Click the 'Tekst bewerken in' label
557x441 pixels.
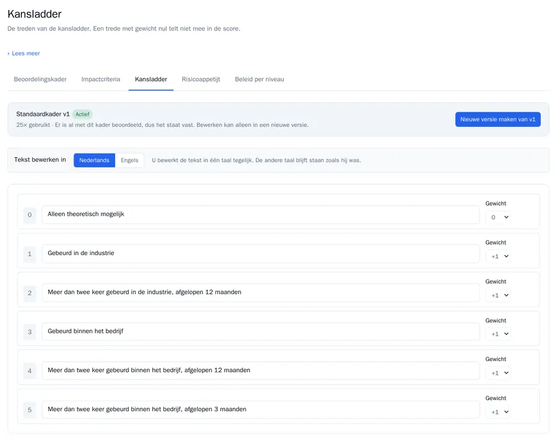coord(40,160)
